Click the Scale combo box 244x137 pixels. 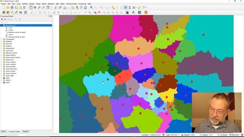coord(174,135)
